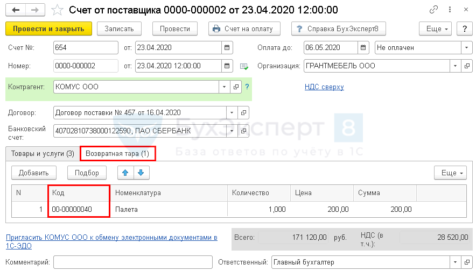Click the back navigation arrow
Screen dimensions: 476x271
[16, 10]
